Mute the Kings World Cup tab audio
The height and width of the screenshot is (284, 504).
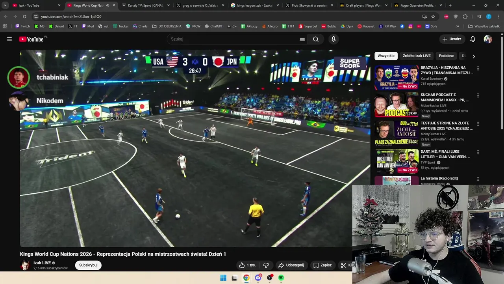[107, 6]
